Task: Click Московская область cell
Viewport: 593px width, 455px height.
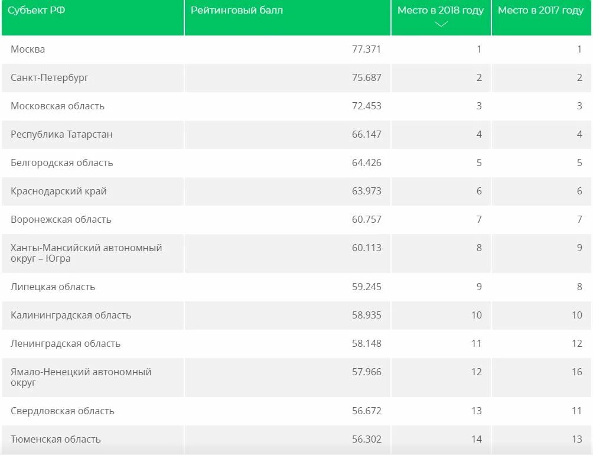Action: coord(57,106)
